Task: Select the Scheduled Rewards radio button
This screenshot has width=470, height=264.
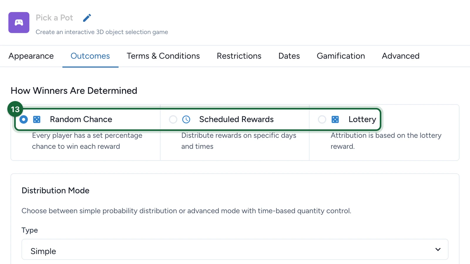Action: [x=173, y=119]
